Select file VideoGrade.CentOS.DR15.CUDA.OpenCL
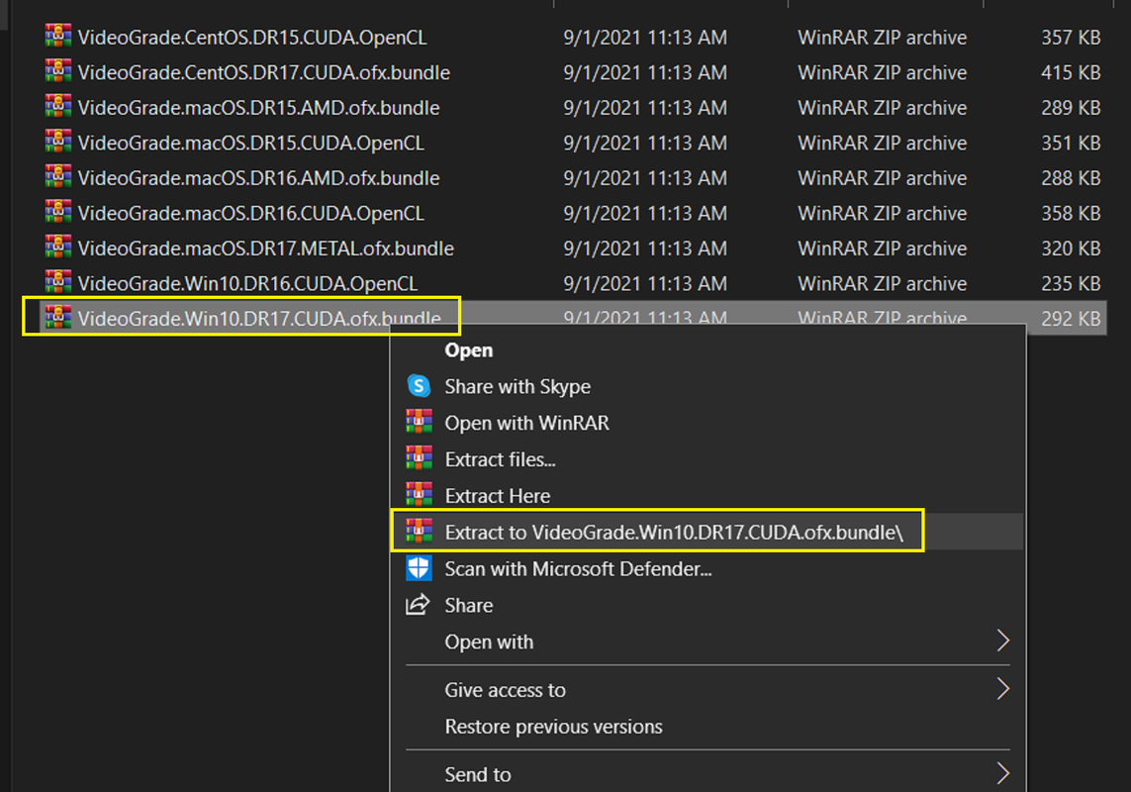This screenshot has width=1131, height=792. coord(251,38)
